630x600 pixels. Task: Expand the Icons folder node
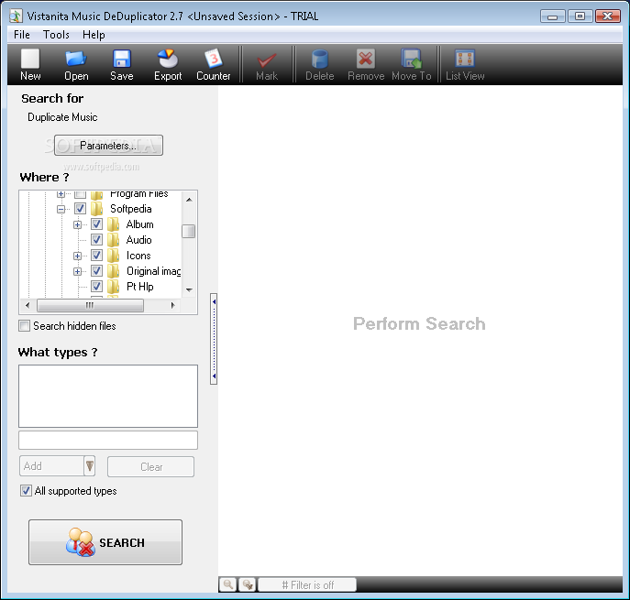(77, 256)
